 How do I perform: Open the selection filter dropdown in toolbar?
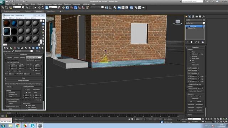tap(17, 7)
